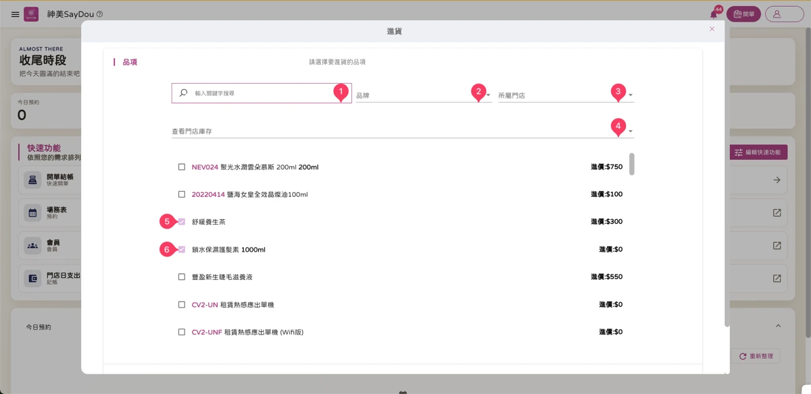This screenshot has width=811, height=394.
Task: Click the arrow icon on the 開單結帳 row
Action: [777, 180]
